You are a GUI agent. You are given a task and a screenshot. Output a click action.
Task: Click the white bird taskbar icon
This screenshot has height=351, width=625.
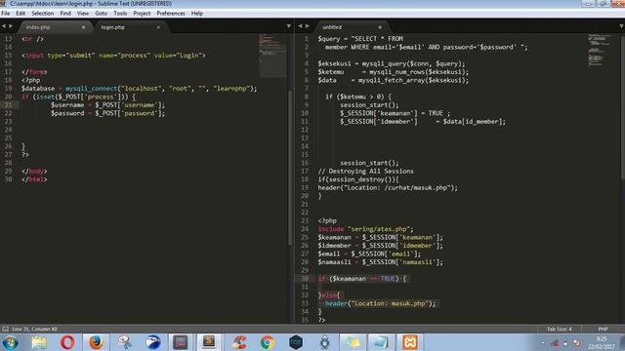coord(153,342)
